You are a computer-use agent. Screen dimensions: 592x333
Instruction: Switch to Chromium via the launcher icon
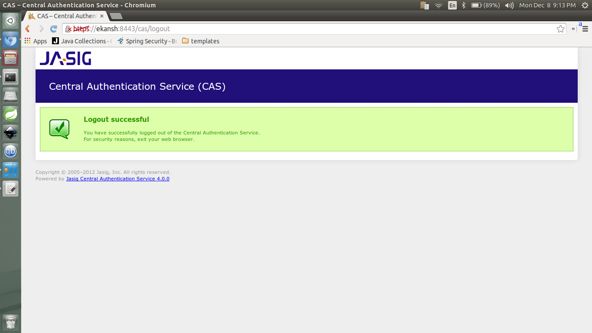[x=10, y=39]
